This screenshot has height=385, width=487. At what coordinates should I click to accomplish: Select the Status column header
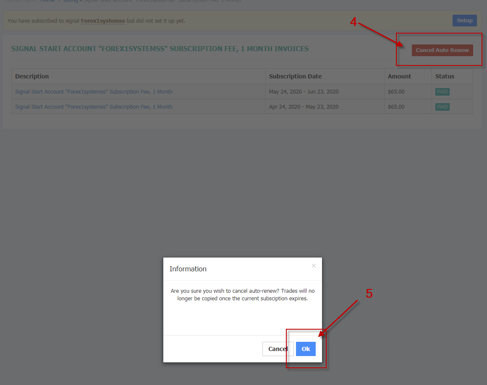coord(445,76)
